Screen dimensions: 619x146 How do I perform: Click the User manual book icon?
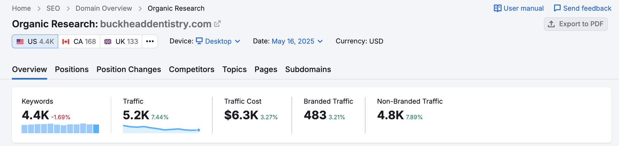498,8
